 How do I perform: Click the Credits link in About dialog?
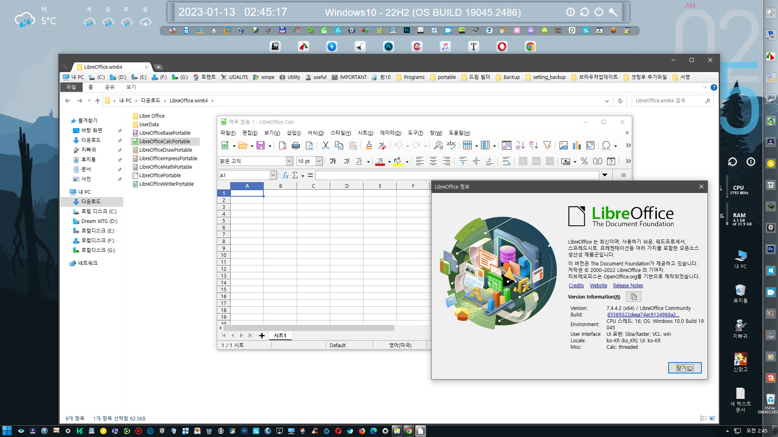(576, 286)
